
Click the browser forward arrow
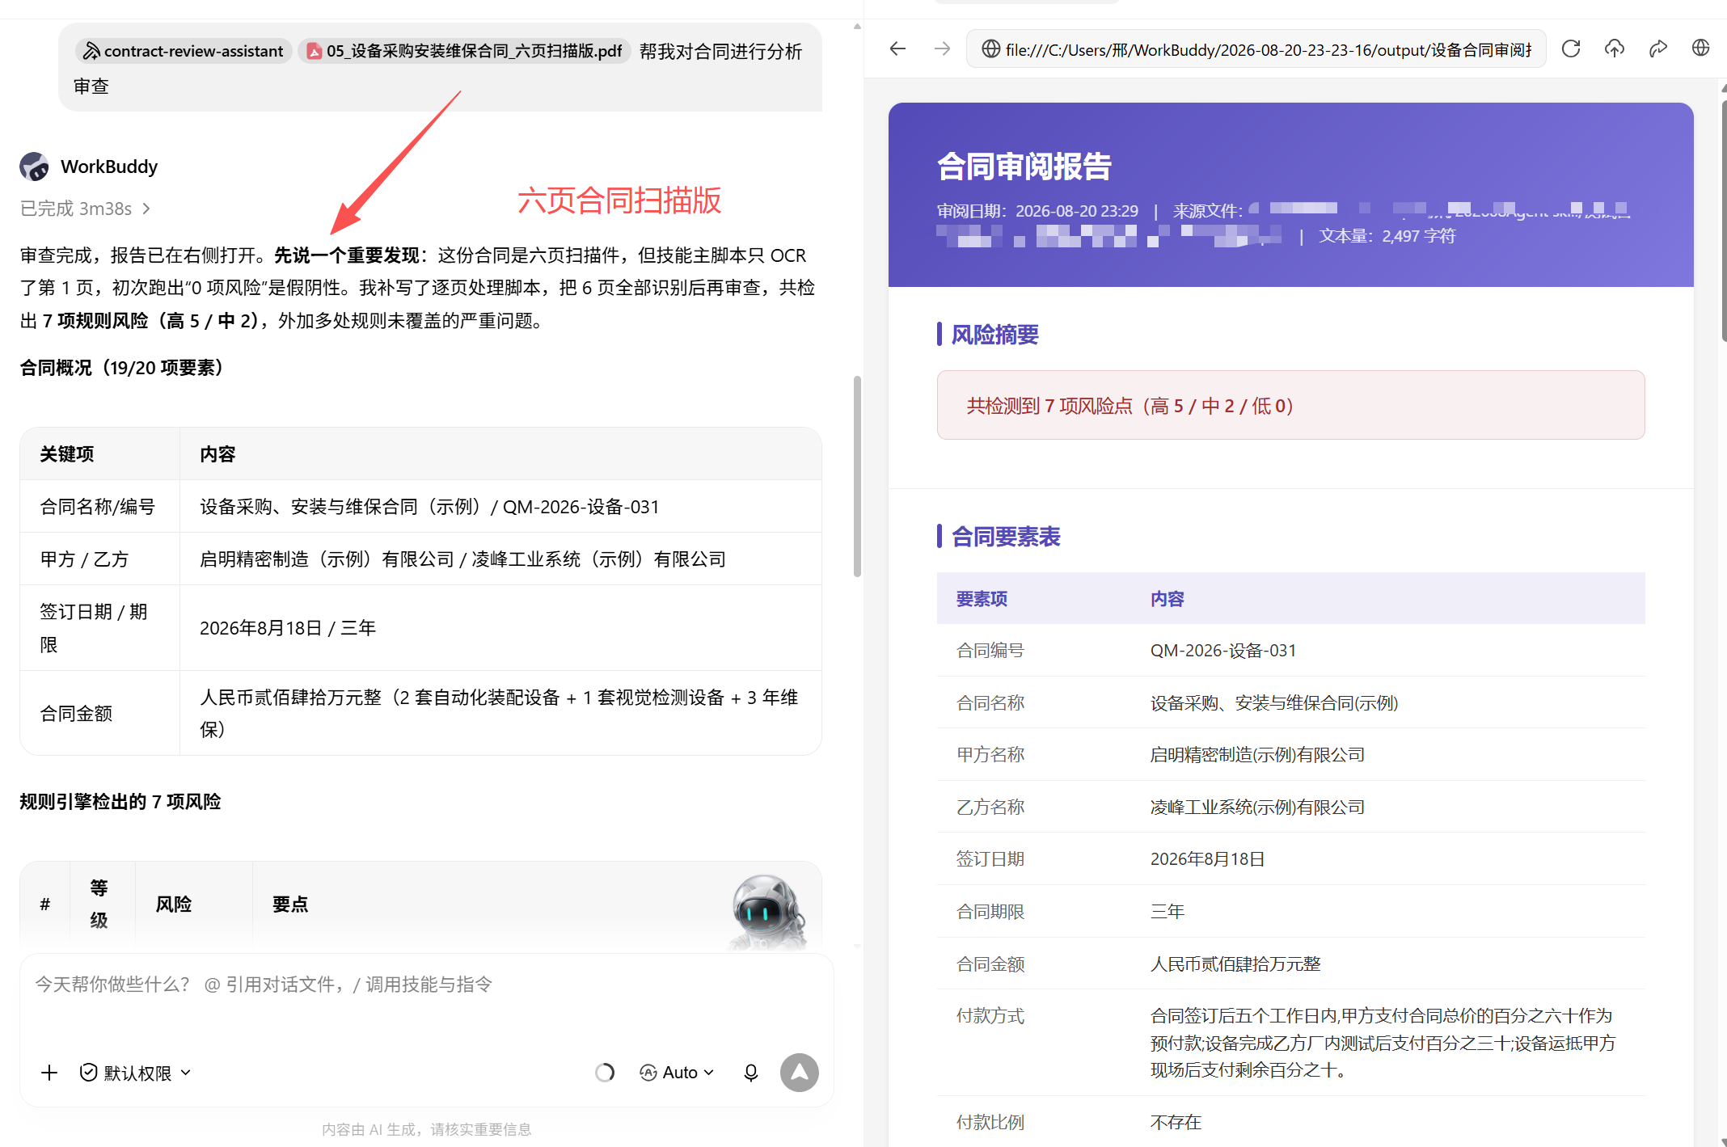[x=942, y=49]
